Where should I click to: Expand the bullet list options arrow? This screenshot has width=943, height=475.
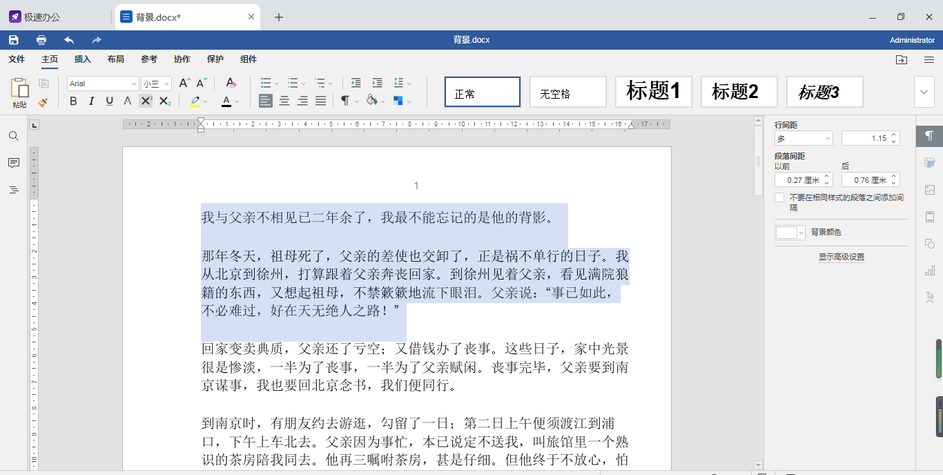(x=277, y=84)
